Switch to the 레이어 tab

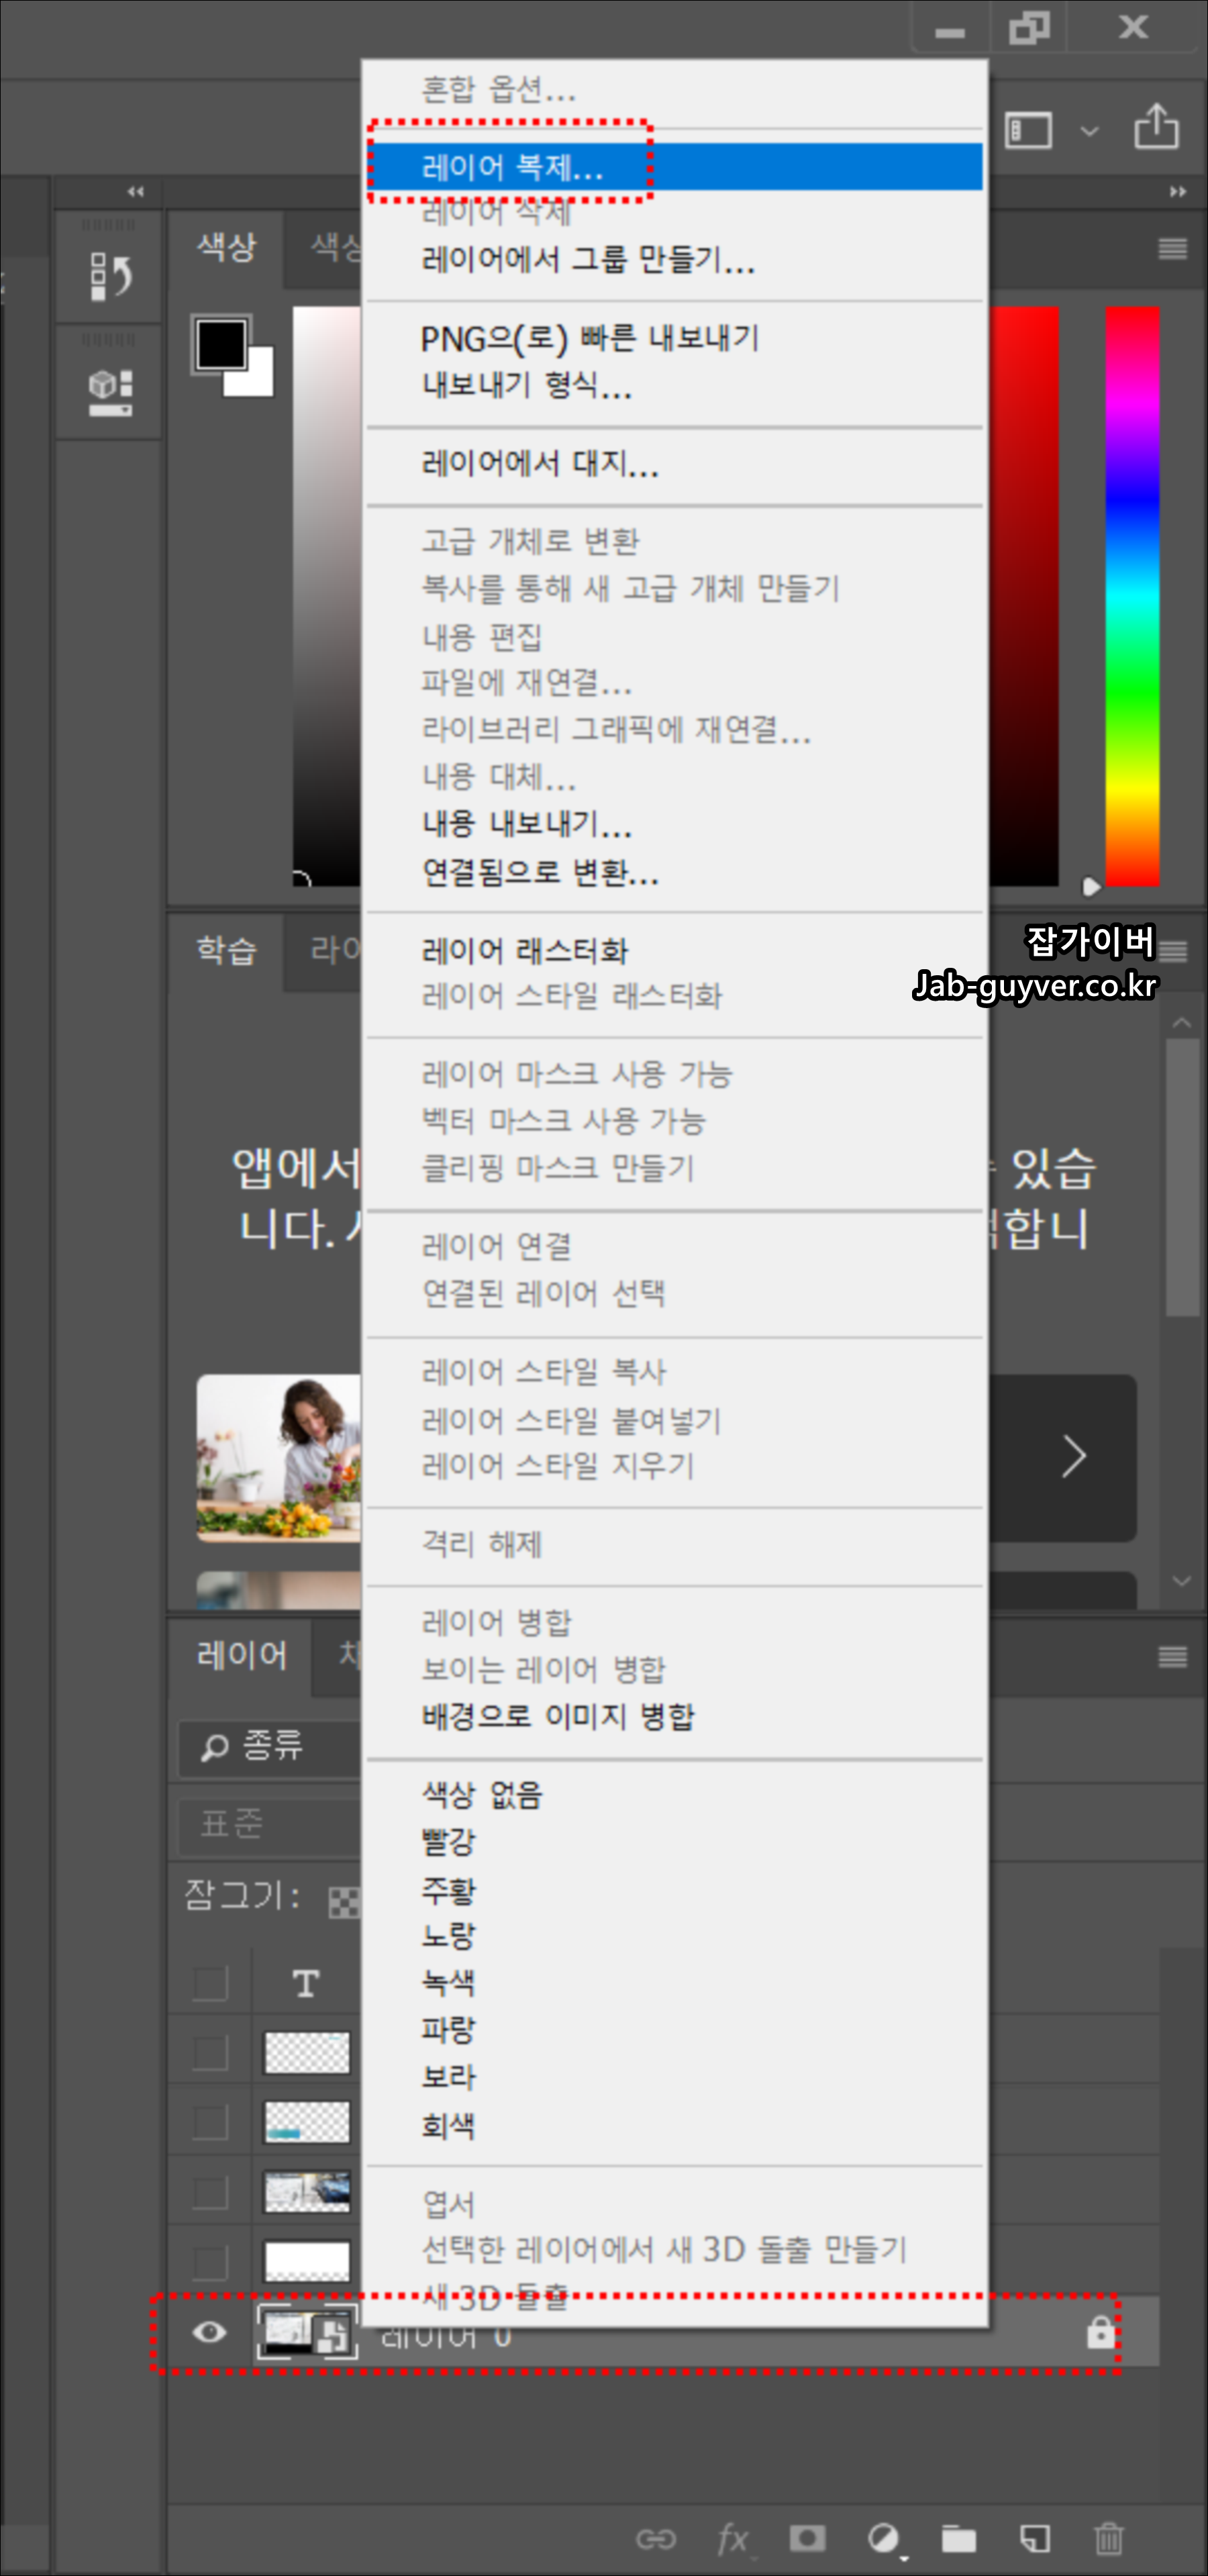(x=241, y=1655)
